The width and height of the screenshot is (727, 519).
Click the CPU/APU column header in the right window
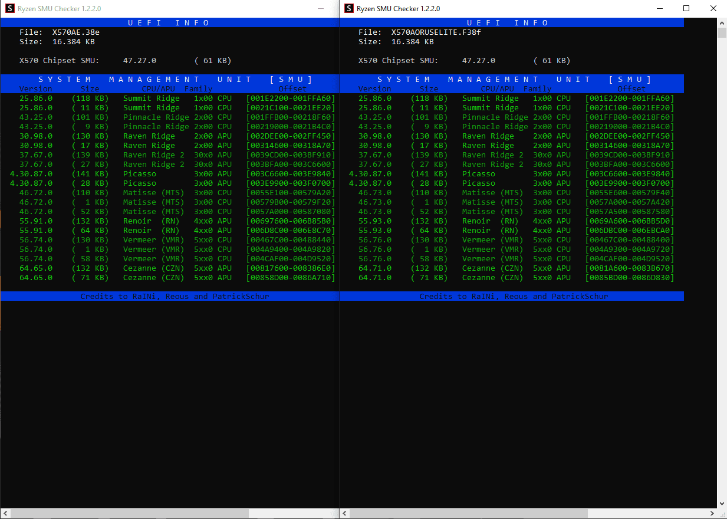pos(498,89)
